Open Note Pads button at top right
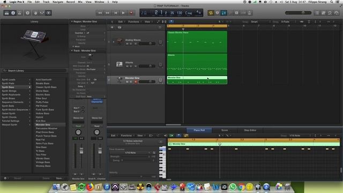This screenshot has width=343, height=193. tap(323, 13)
